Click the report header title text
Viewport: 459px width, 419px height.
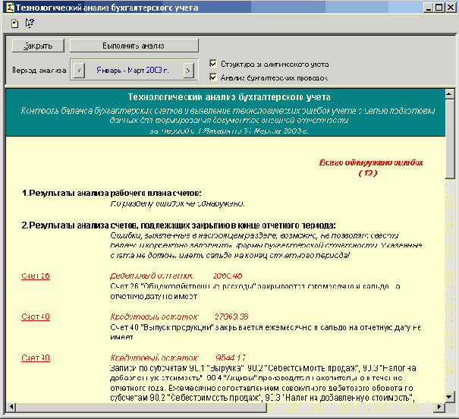228,98
